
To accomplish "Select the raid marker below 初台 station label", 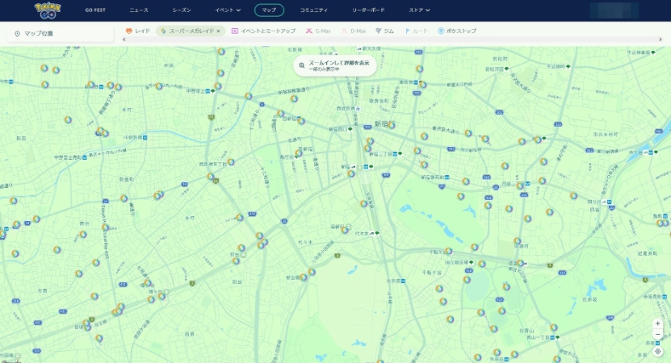I will (x=236, y=261).
